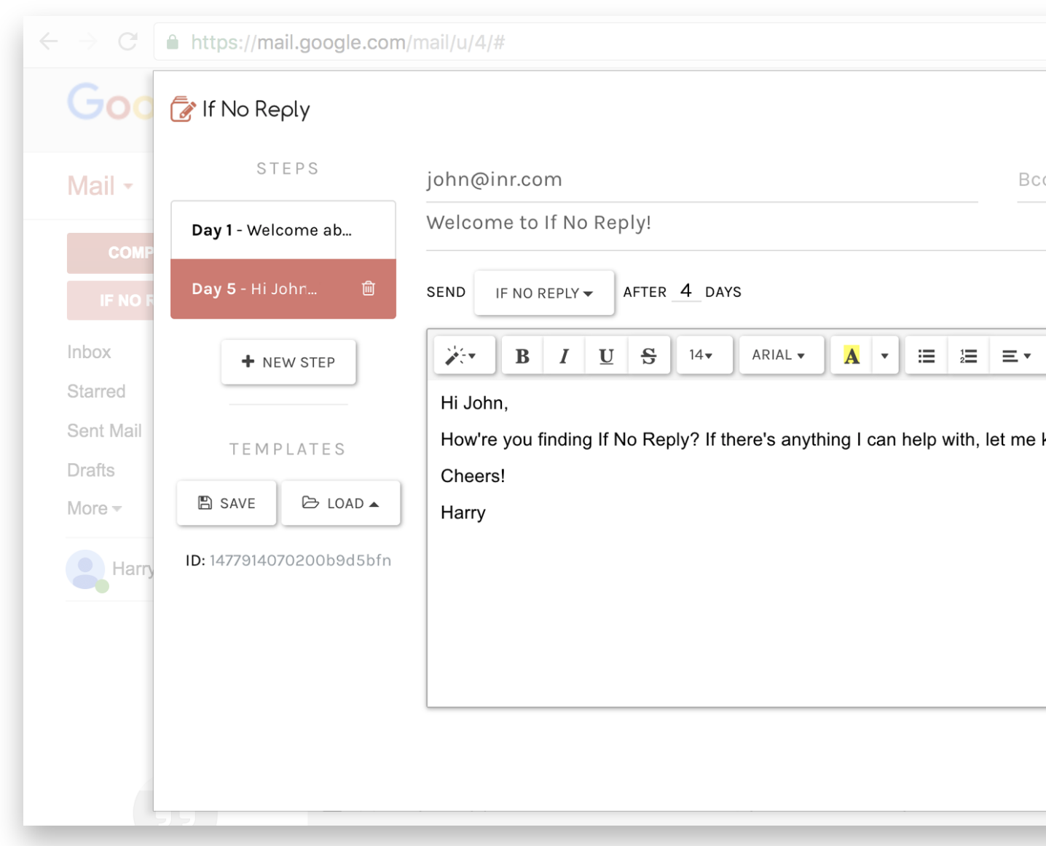Expand the highlight color picker arrow
Viewport: 1046px width, 846px height.
coord(885,355)
